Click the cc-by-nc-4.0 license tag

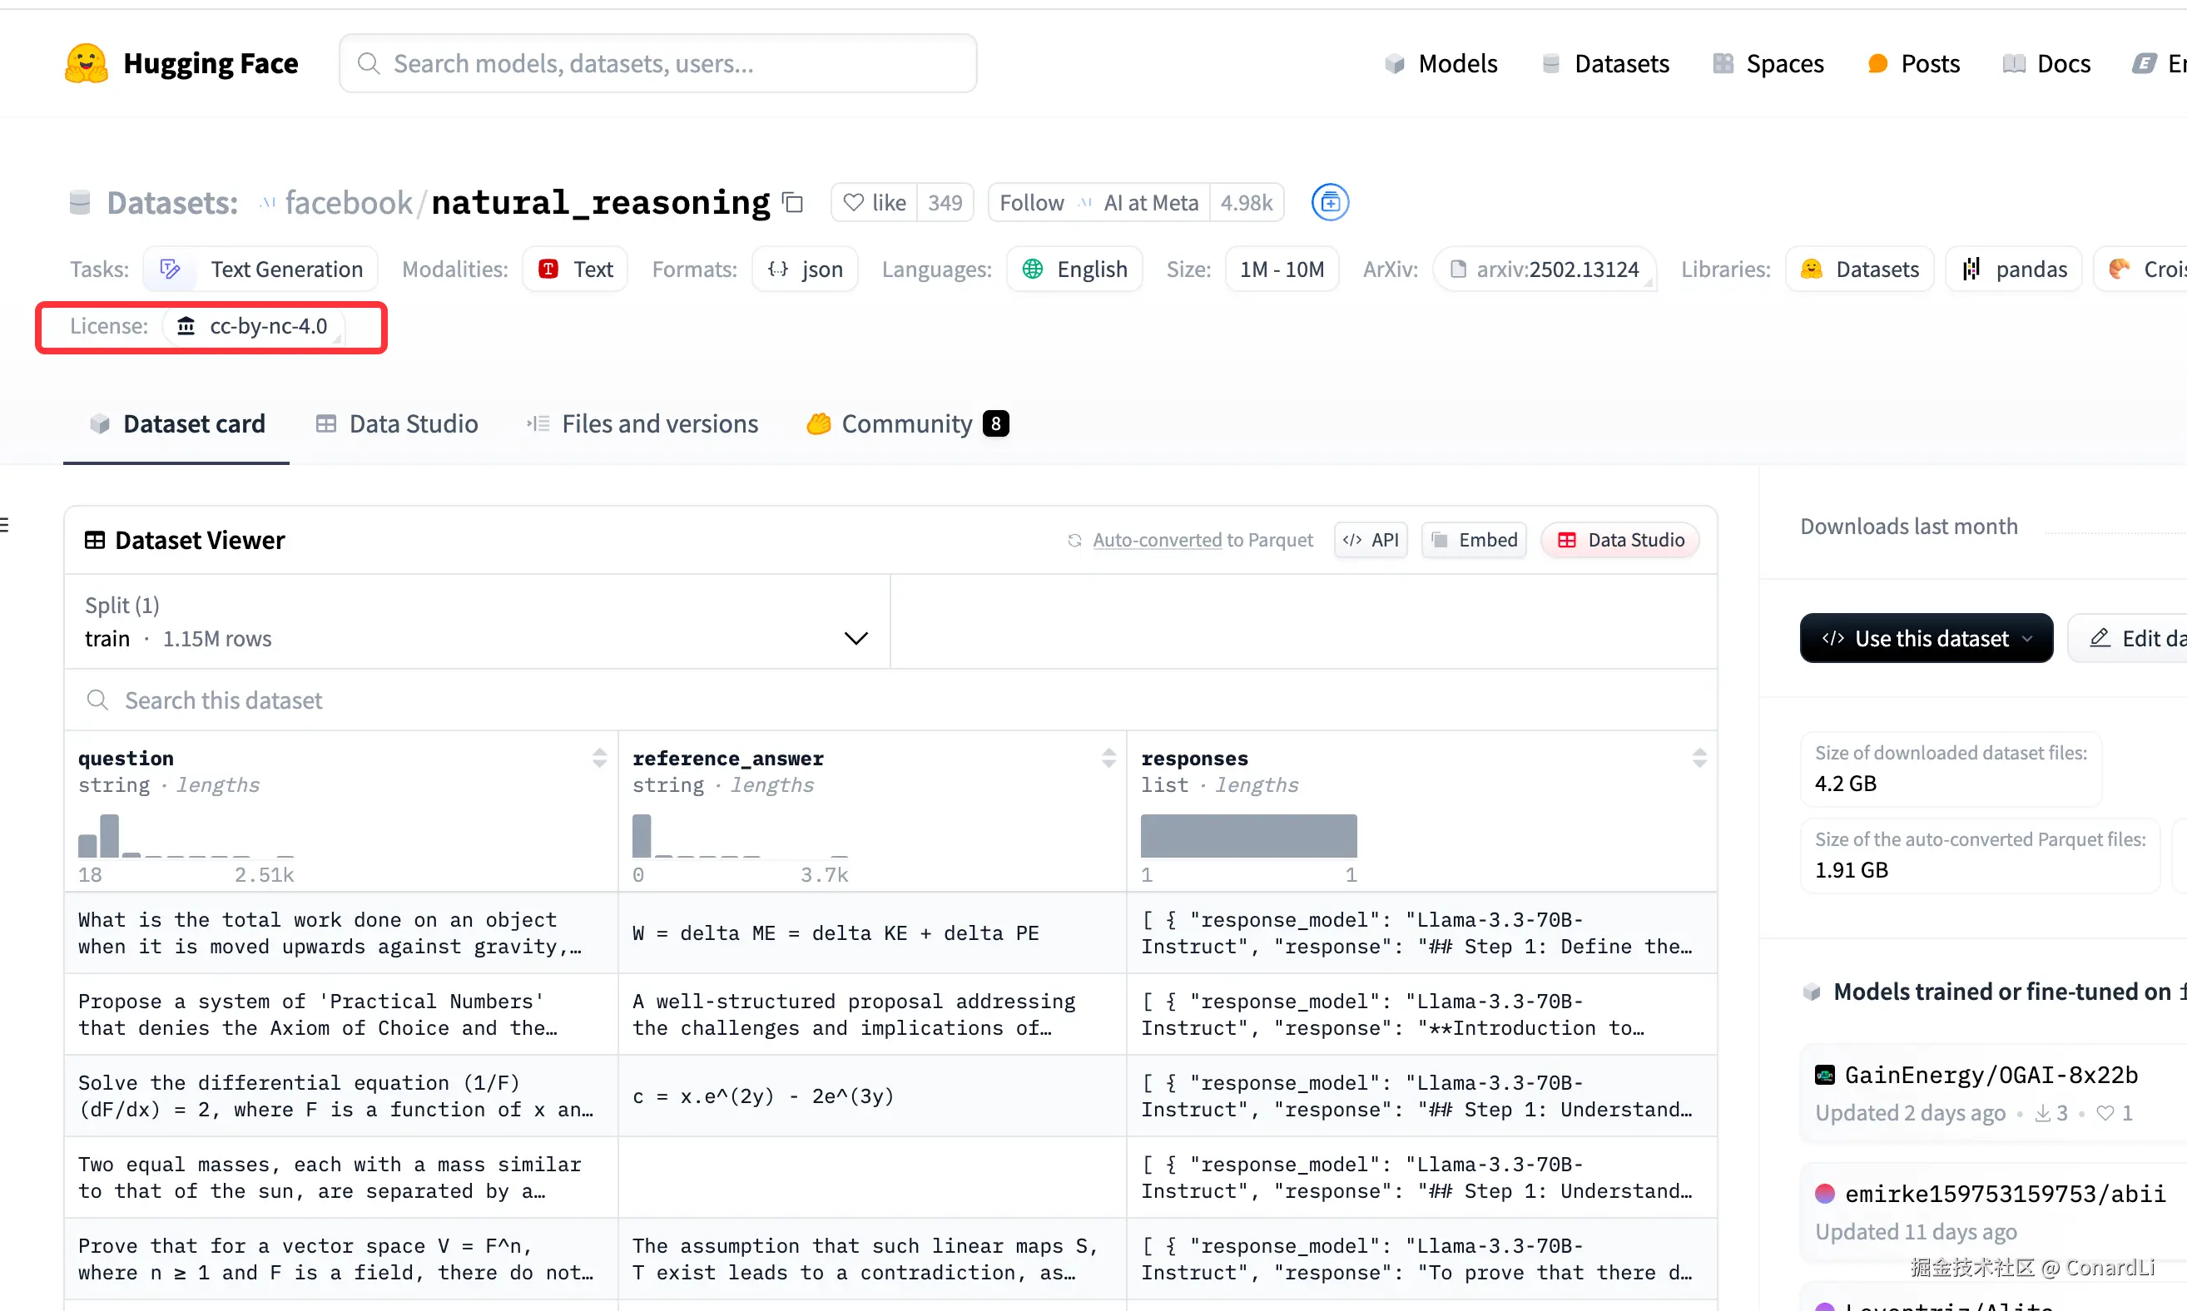point(255,326)
